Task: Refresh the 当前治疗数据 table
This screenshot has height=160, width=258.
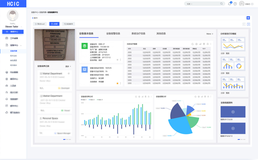Action: tap(193, 44)
